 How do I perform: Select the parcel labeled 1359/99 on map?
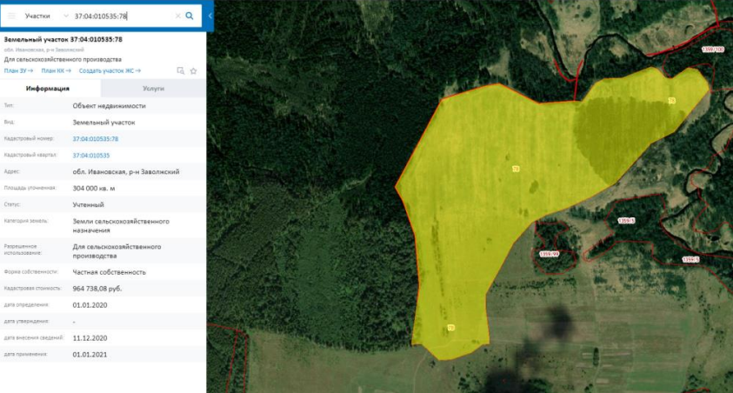[x=549, y=254]
